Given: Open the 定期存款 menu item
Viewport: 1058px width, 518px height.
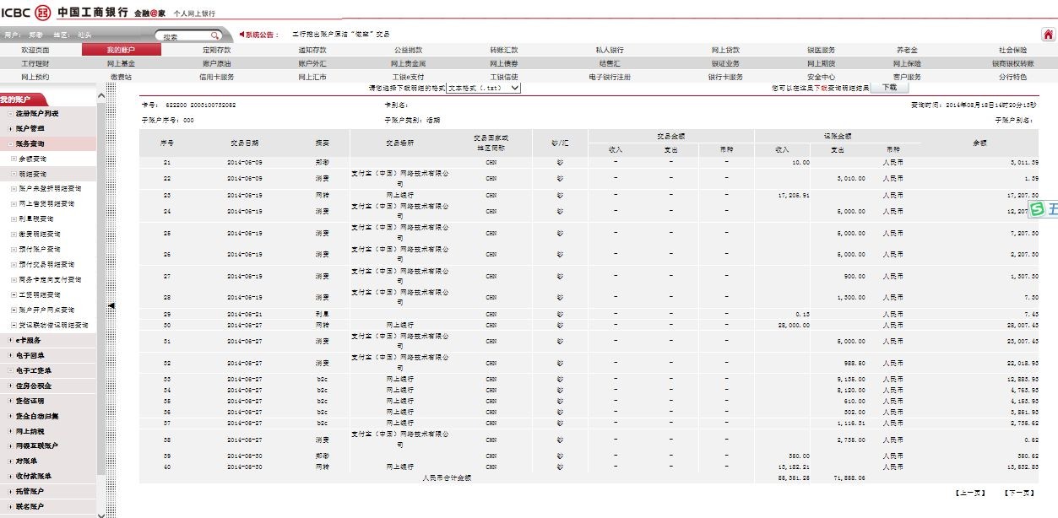Looking at the screenshot, I should (x=217, y=51).
